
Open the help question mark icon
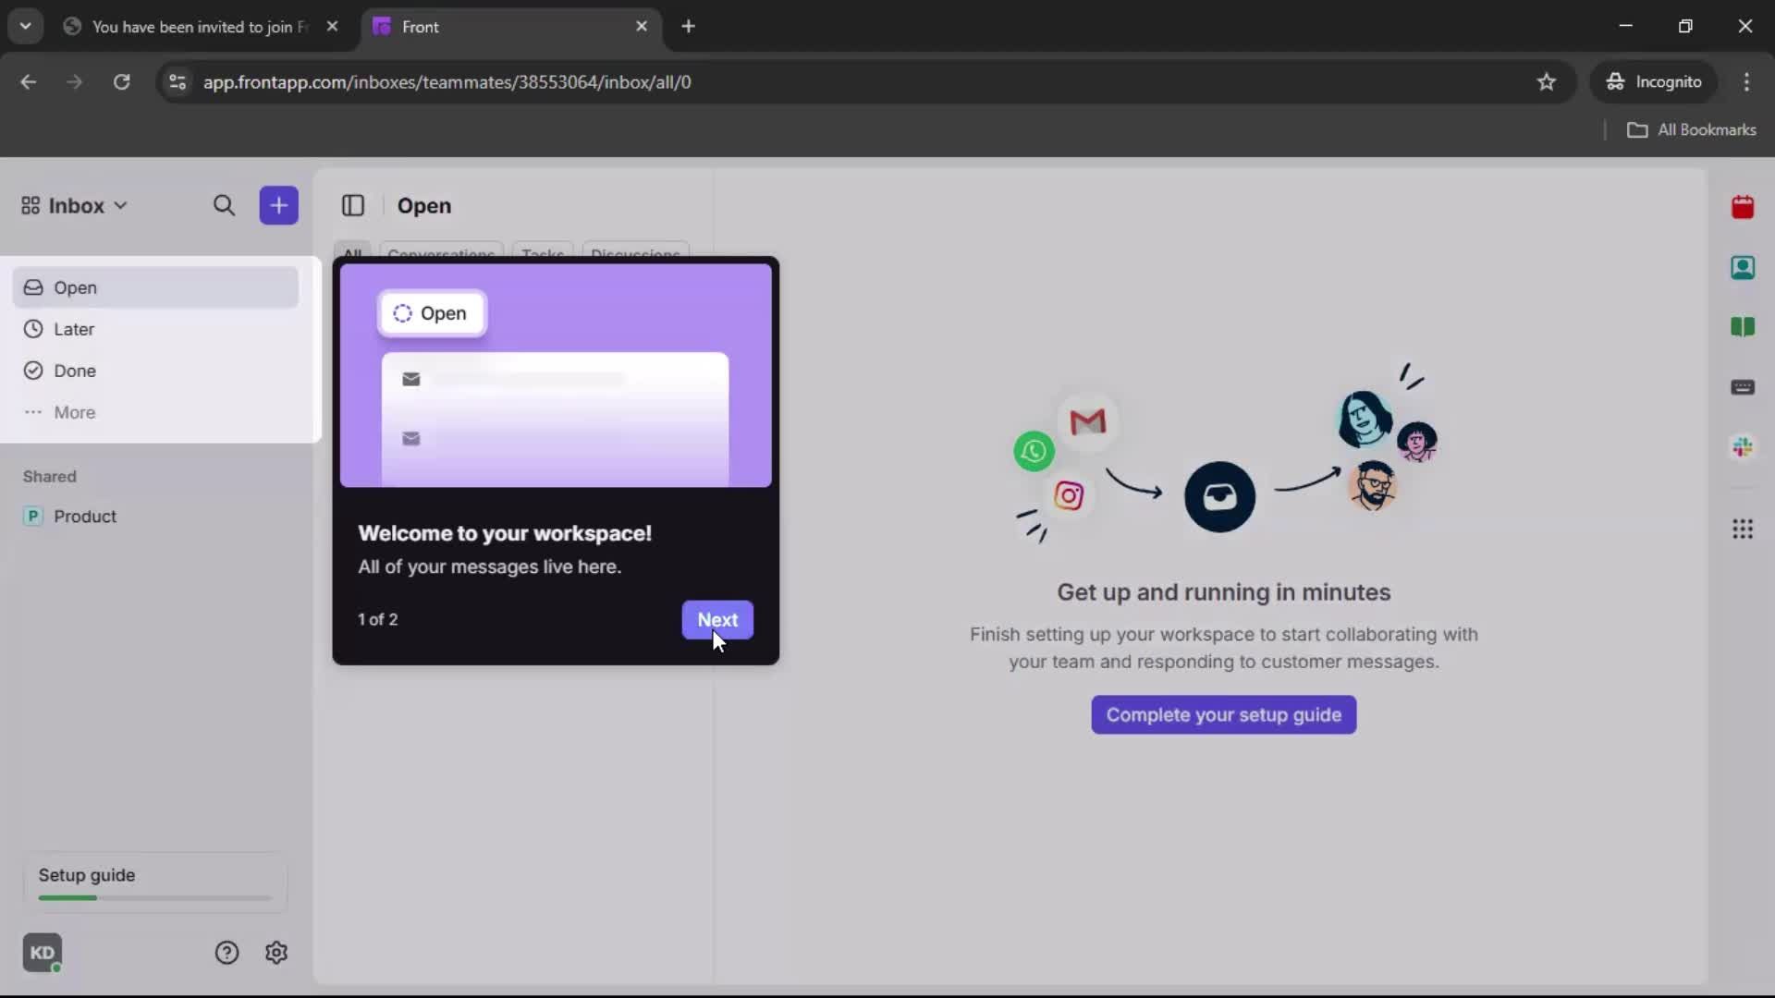(226, 953)
